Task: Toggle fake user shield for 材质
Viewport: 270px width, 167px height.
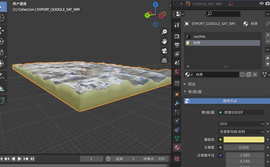Action: [x=242, y=75]
